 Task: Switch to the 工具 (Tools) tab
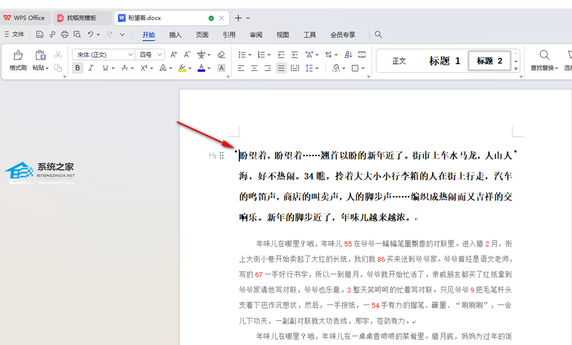[310, 35]
